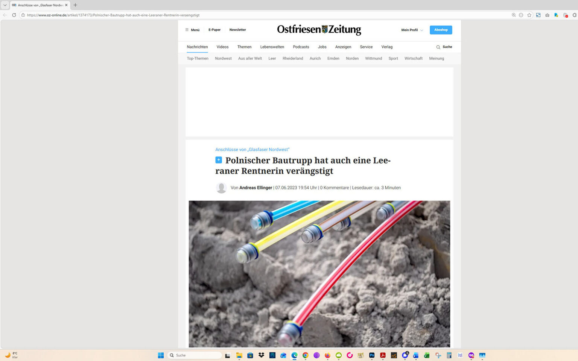Click the zoom magnifier in the address bar
The image size is (578, 361).
(x=514, y=15)
